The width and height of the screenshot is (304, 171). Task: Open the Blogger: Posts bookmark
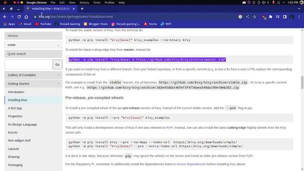96,24
